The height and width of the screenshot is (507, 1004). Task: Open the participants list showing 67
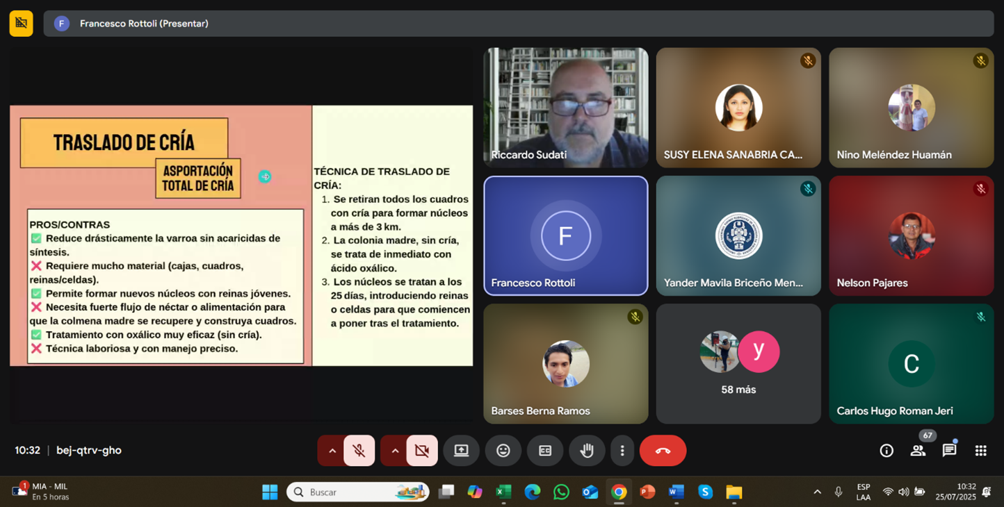pos(918,451)
